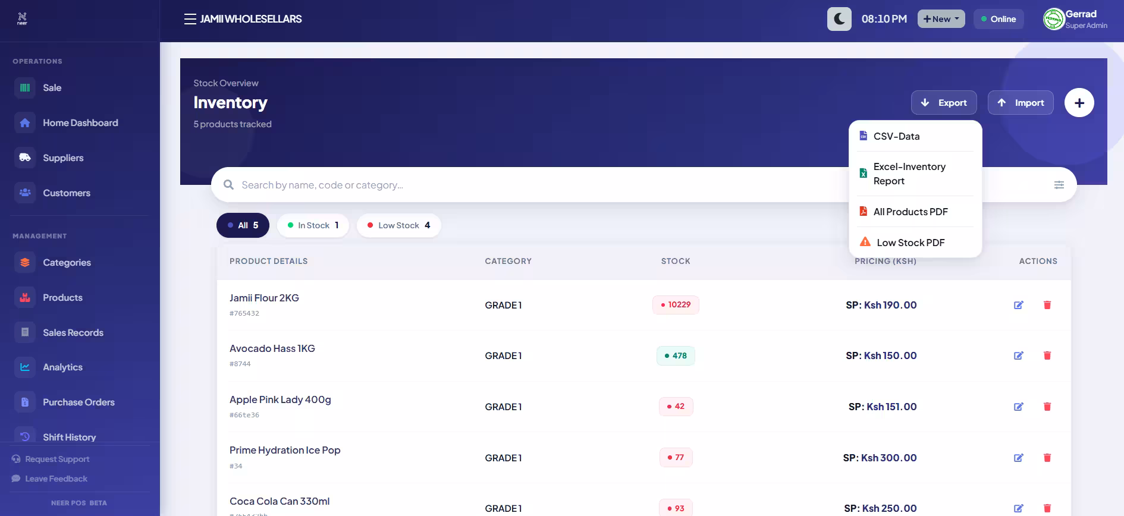Delete Coca Cola Can 330ml product

point(1047,508)
